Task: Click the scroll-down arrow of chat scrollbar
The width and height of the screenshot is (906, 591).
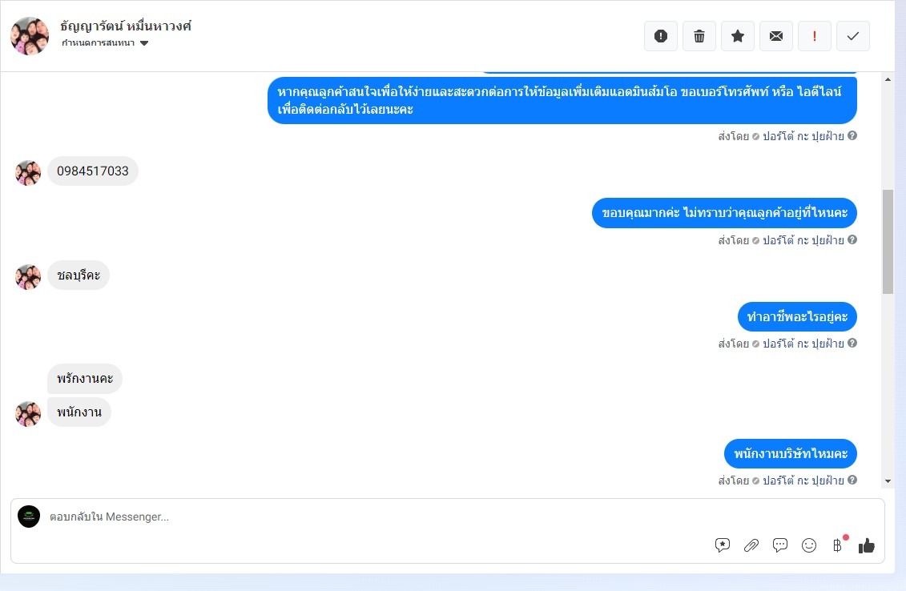Action: pyautogui.click(x=888, y=481)
